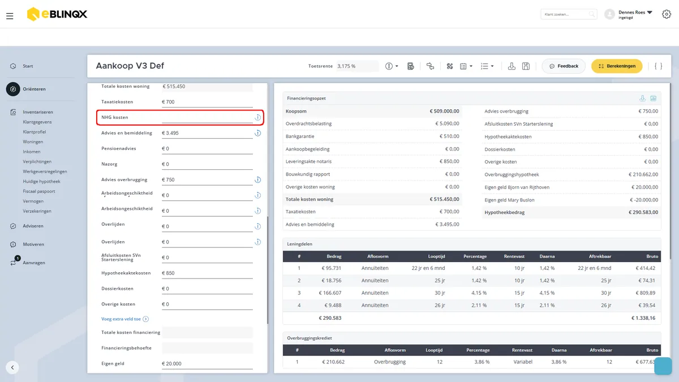Focus the Toetsrente 3,175 % field
679x382 pixels.
(x=357, y=66)
